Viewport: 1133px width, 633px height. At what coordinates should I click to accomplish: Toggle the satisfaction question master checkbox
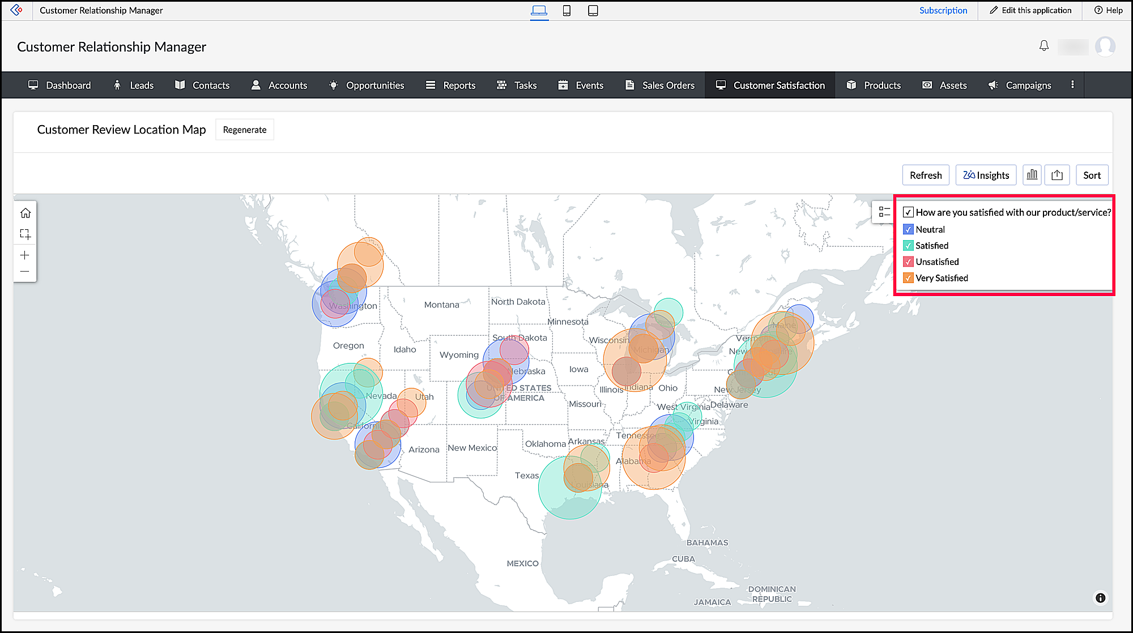(x=908, y=212)
